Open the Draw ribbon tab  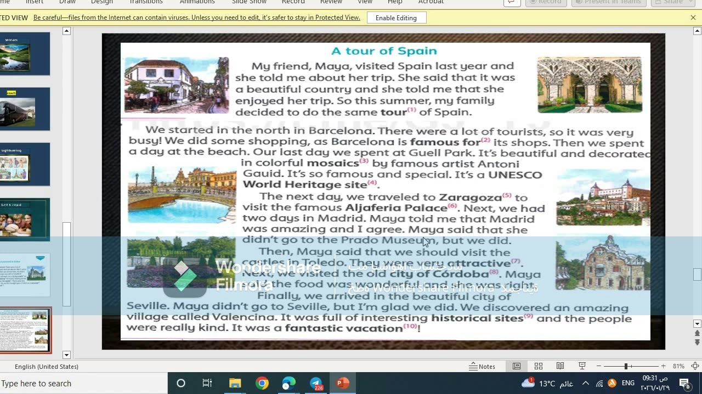tap(67, 2)
